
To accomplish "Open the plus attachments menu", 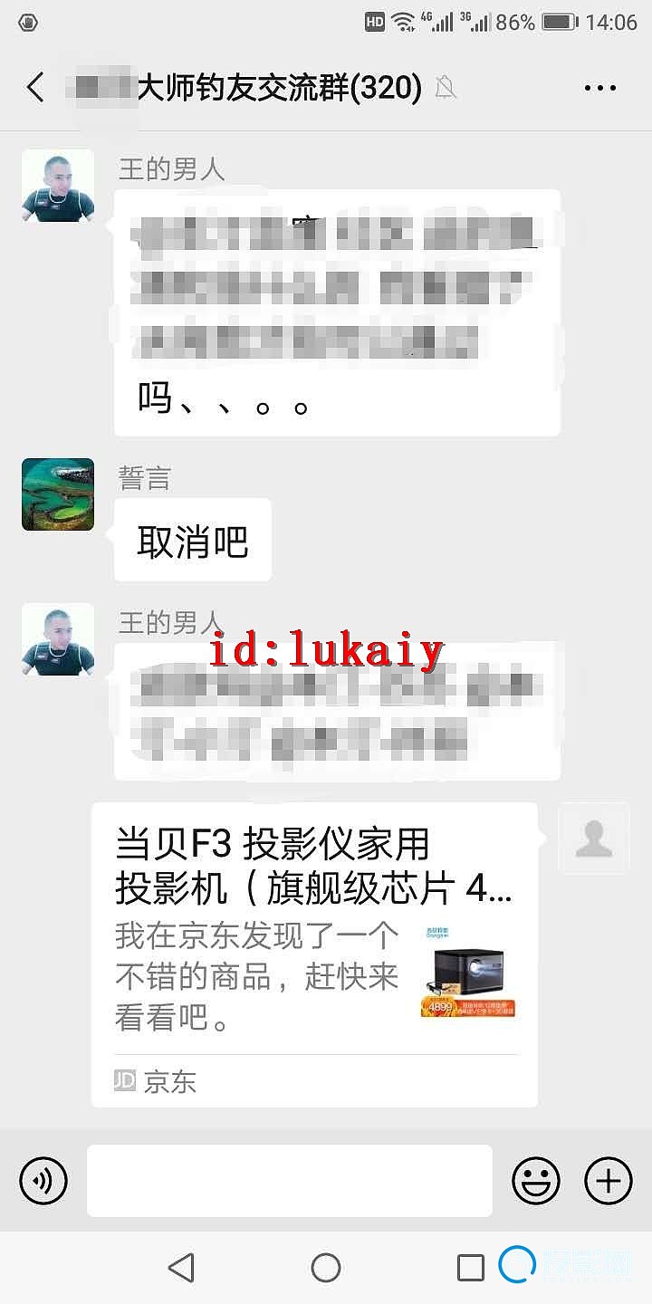I will click(609, 1180).
